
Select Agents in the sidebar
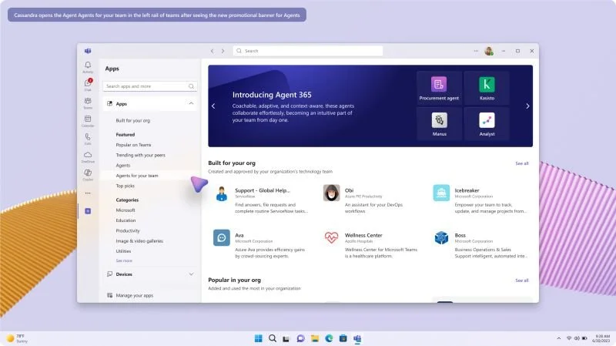(x=123, y=165)
